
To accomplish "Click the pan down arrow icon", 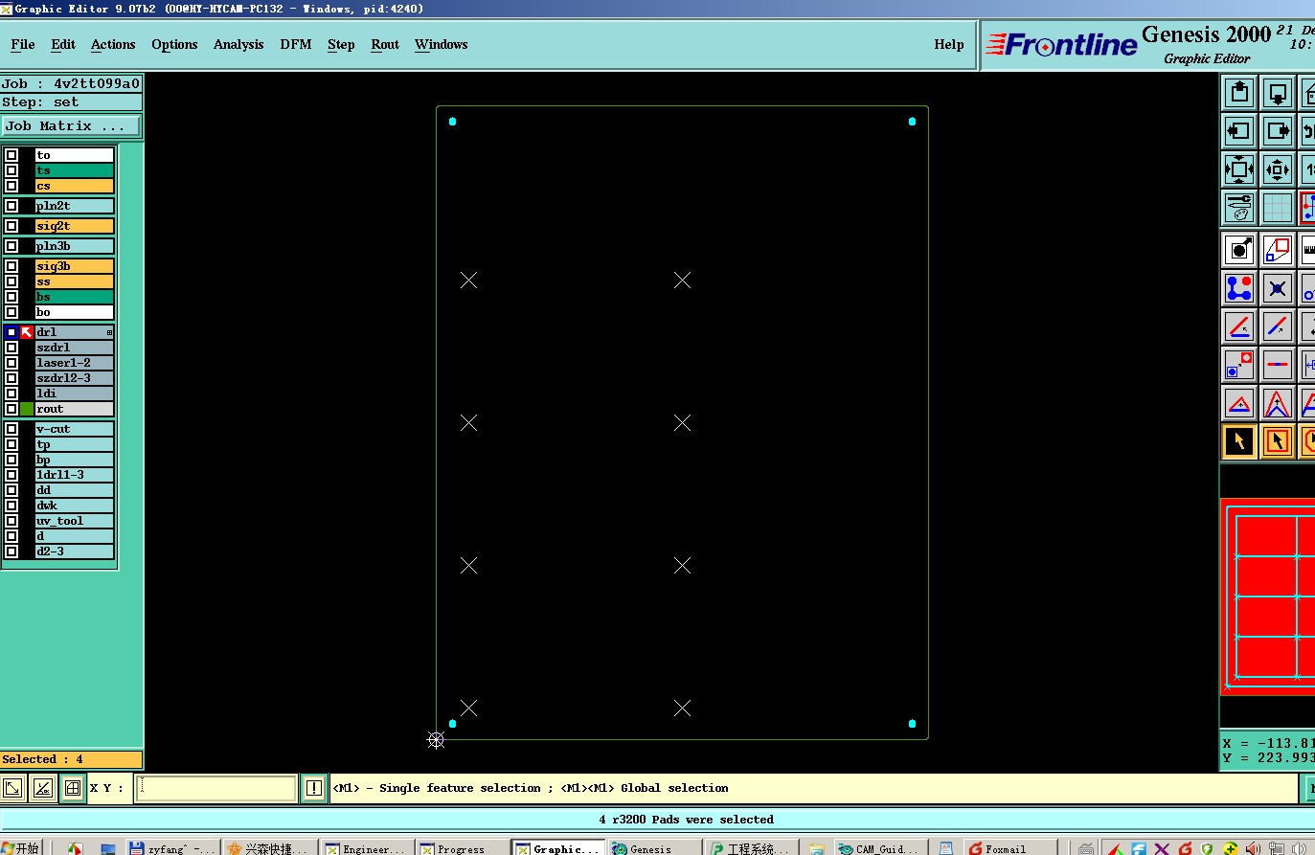I will click(1278, 93).
